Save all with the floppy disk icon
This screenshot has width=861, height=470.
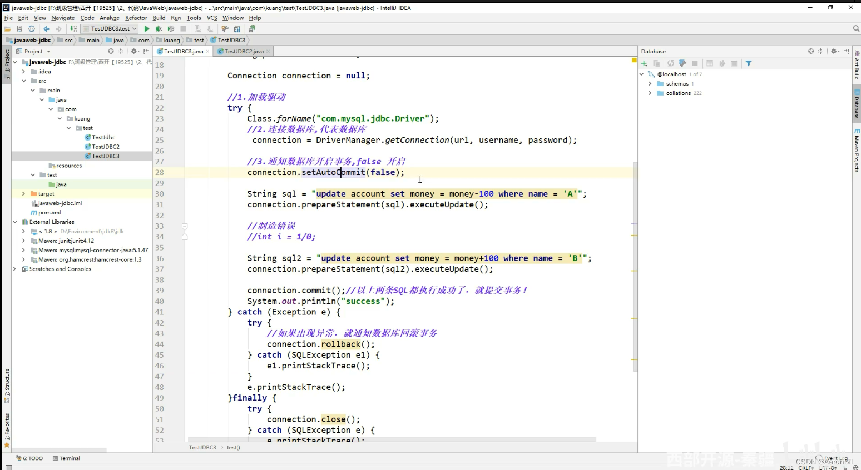(x=19, y=29)
